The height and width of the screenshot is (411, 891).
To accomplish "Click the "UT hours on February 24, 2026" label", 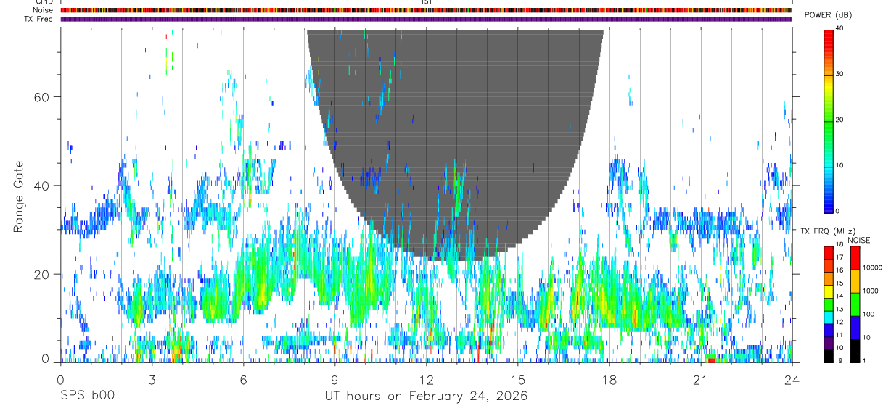I will (426, 397).
